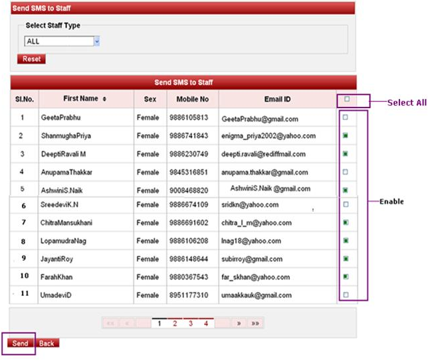The height and width of the screenshot is (361, 432).
Task: Deselect FarahKhan's checkbox
Action: pyautogui.click(x=345, y=275)
